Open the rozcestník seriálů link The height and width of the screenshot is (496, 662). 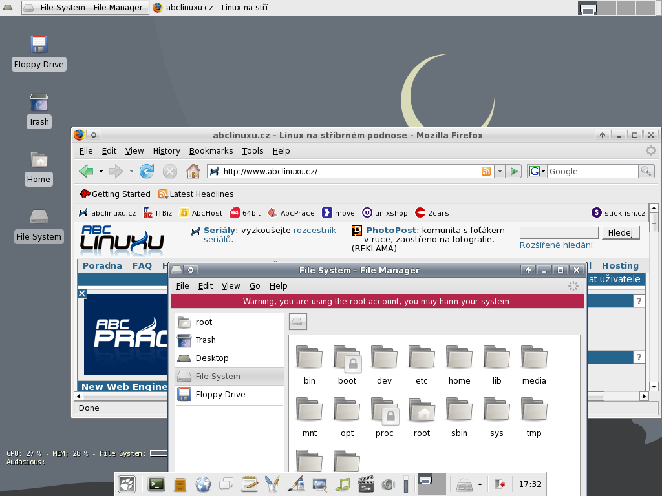tap(314, 231)
